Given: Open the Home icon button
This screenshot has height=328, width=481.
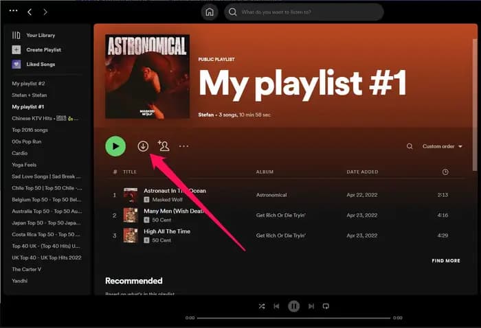Looking at the screenshot, I should [210, 12].
